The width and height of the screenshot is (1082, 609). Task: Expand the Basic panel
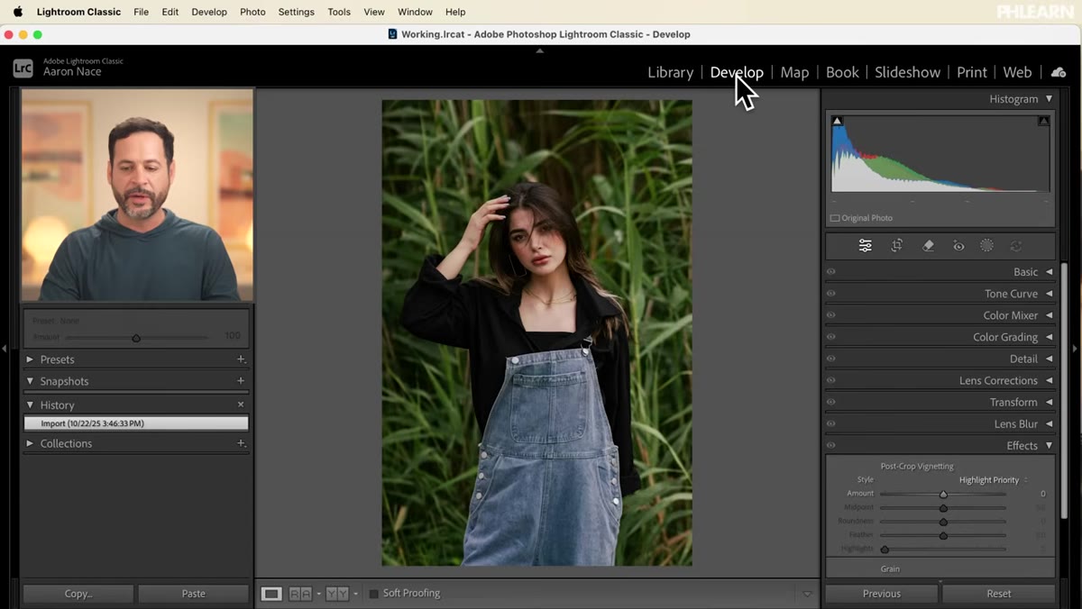pyautogui.click(x=1049, y=272)
